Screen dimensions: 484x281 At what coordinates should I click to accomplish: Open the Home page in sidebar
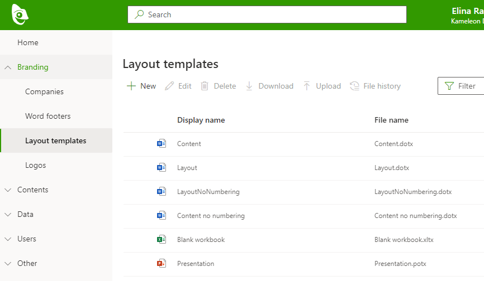click(x=28, y=43)
